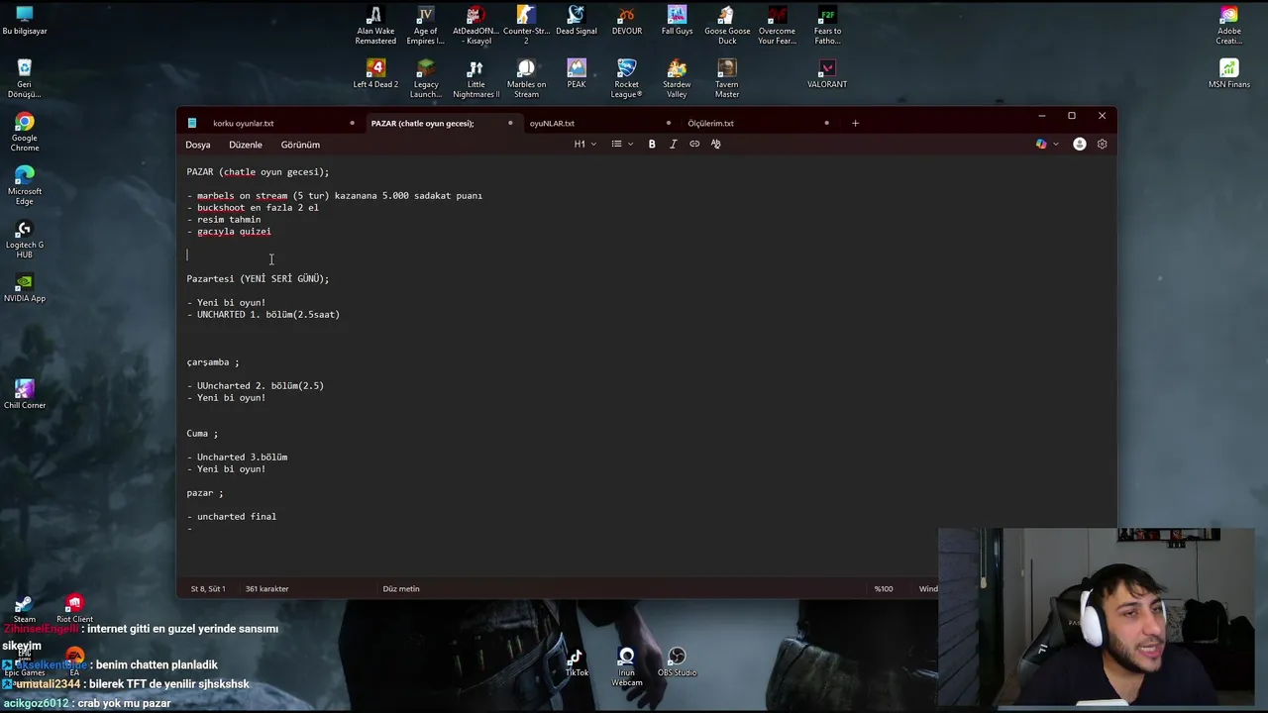Select the Chill Corner desktop icon

[25, 395]
